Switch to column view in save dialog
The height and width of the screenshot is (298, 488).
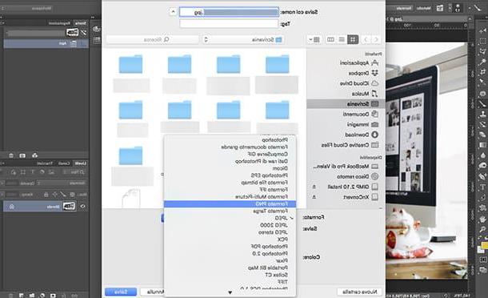(330, 39)
